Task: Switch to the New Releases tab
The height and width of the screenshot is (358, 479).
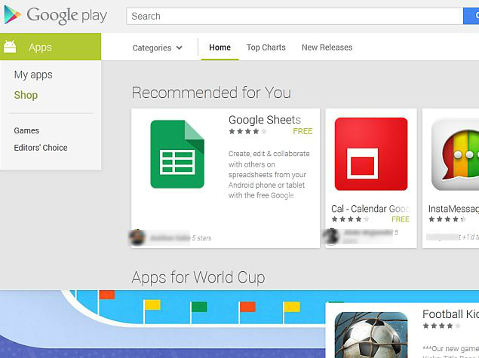Action: click(327, 47)
